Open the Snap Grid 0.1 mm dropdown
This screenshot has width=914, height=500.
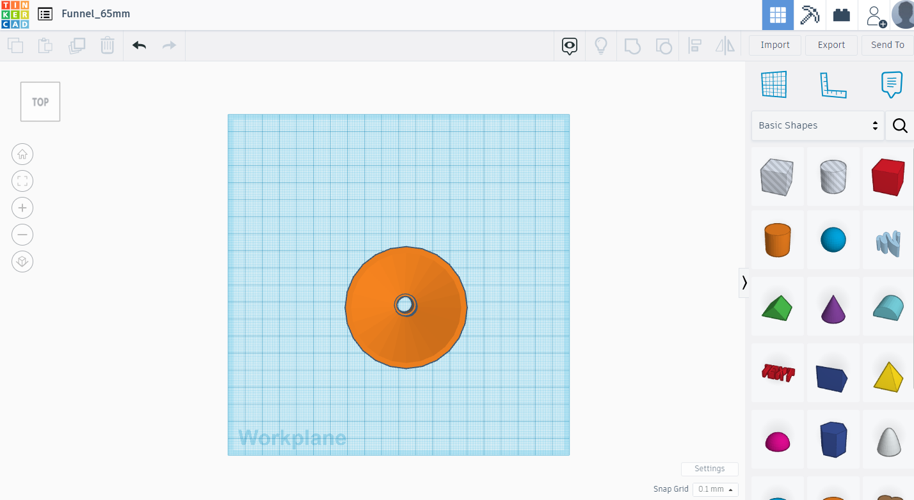[716, 489]
